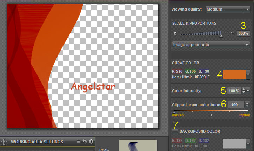Click the gray background color swatch
This screenshot has width=254, height=151.
234,144
